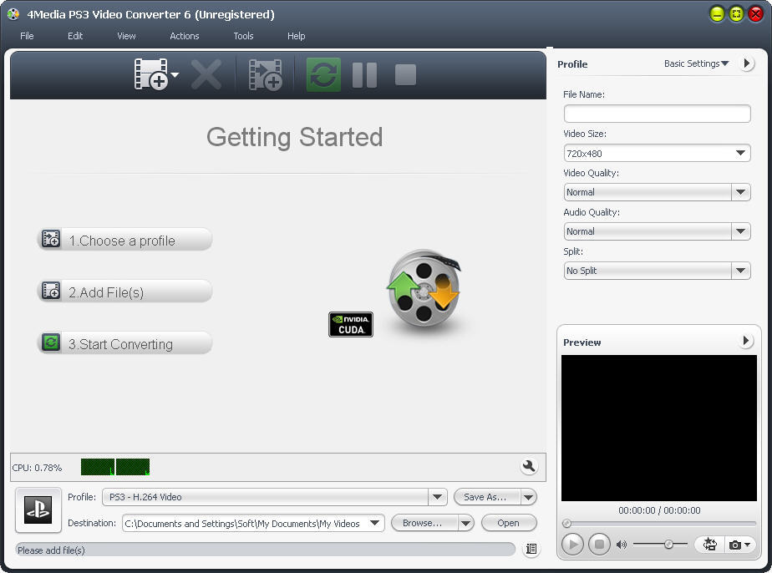The height and width of the screenshot is (573, 772).
Task: Click the preview seek slider
Action: click(658, 523)
